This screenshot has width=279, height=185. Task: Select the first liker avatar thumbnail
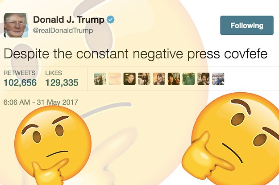(x=100, y=79)
